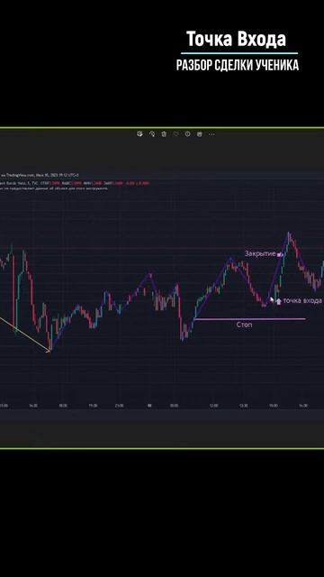Click the "Стоп" label under the line
Viewport: 324px width, 577px height.
(244, 325)
